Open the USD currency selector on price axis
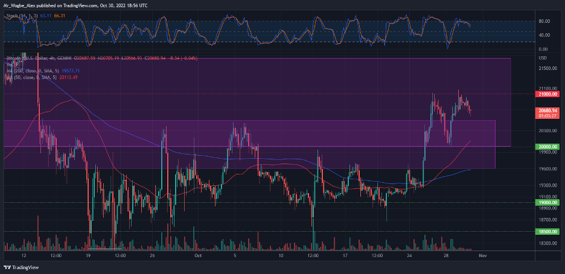This screenshot has width=565, height=274. pyautogui.click(x=543, y=57)
